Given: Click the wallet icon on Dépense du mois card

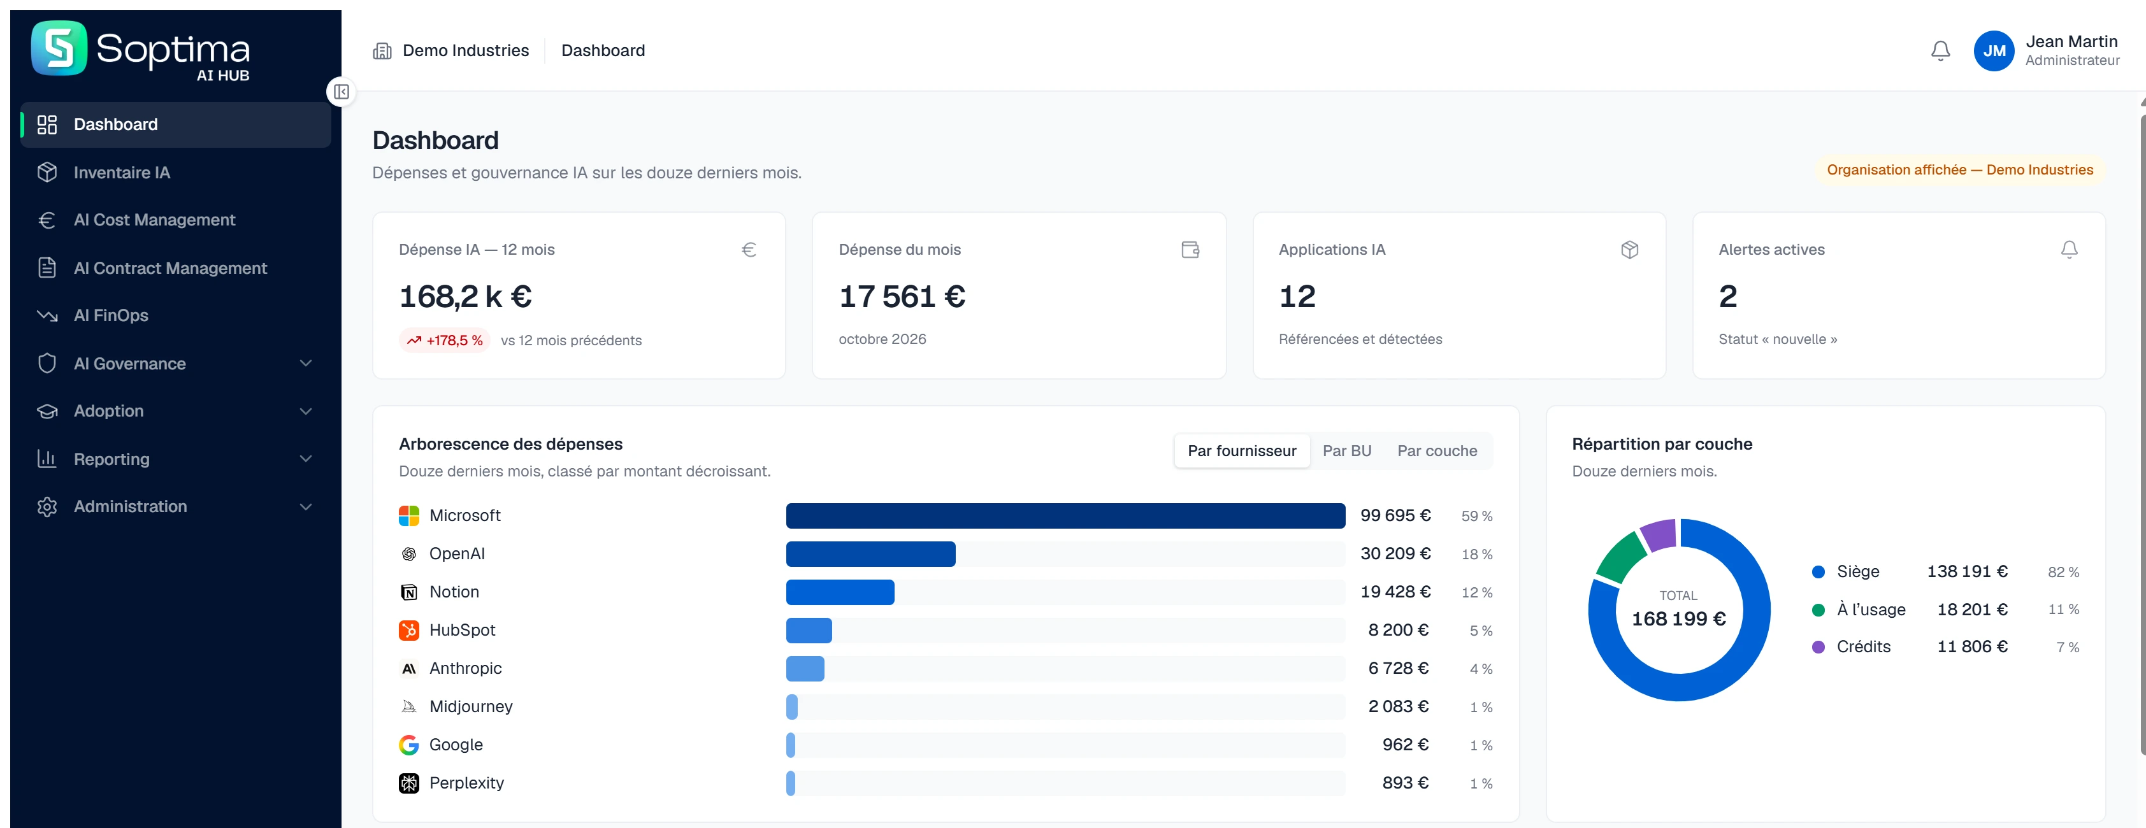Looking at the screenshot, I should [x=1190, y=249].
